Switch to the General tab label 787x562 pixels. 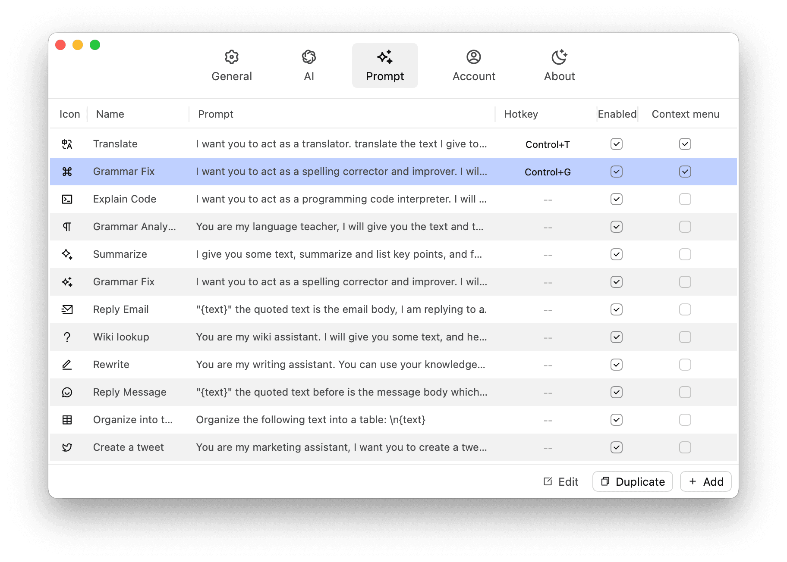point(232,76)
